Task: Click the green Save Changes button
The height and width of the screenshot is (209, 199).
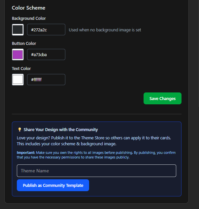Action: 162,98
